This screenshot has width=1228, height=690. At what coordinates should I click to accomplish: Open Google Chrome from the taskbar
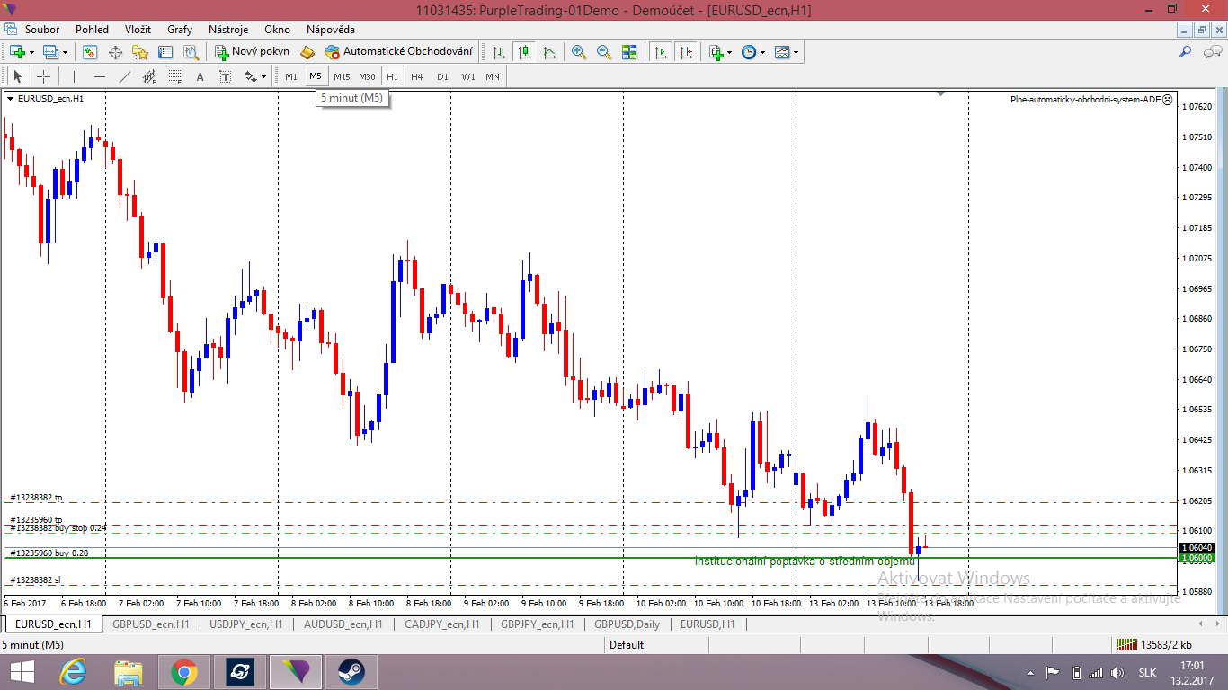point(184,672)
